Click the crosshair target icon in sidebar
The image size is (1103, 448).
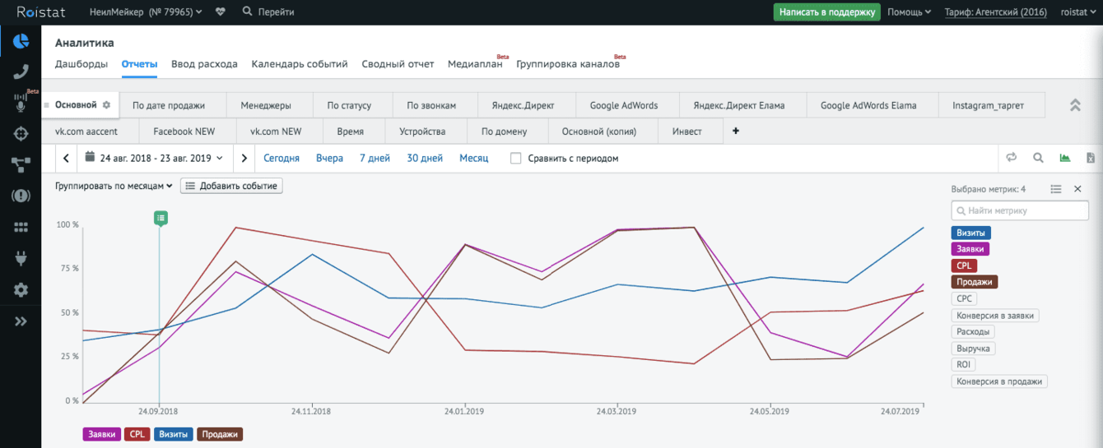click(21, 133)
